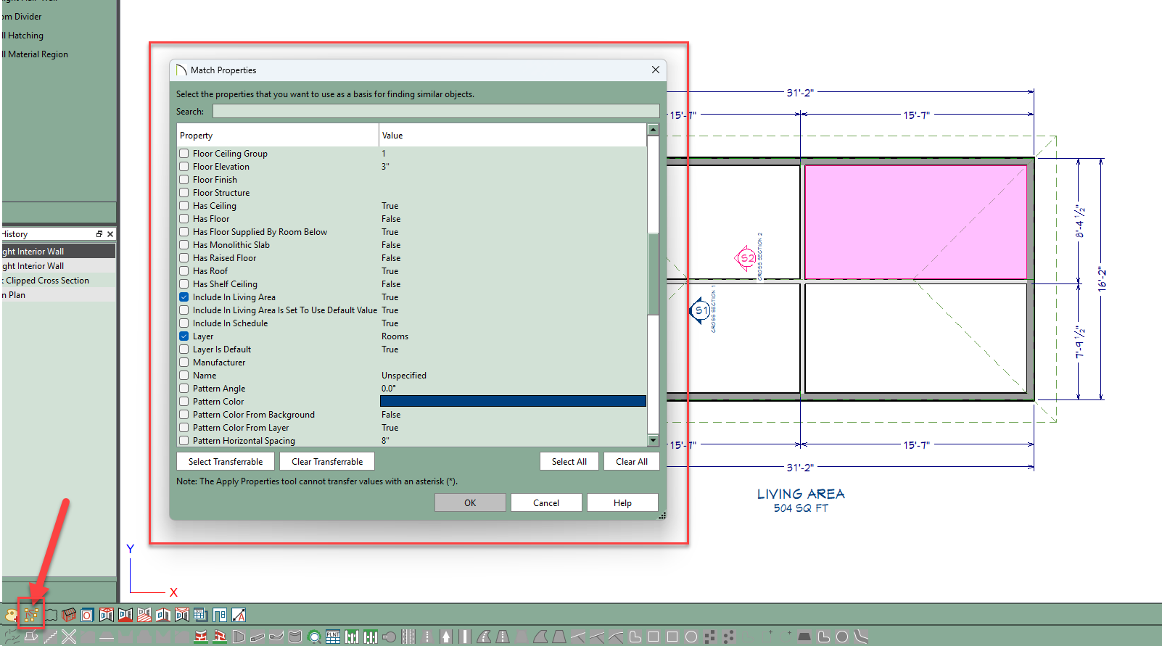The width and height of the screenshot is (1162, 646).
Task: Uncheck the Include In Living Area checkbox
Action: (x=184, y=297)
